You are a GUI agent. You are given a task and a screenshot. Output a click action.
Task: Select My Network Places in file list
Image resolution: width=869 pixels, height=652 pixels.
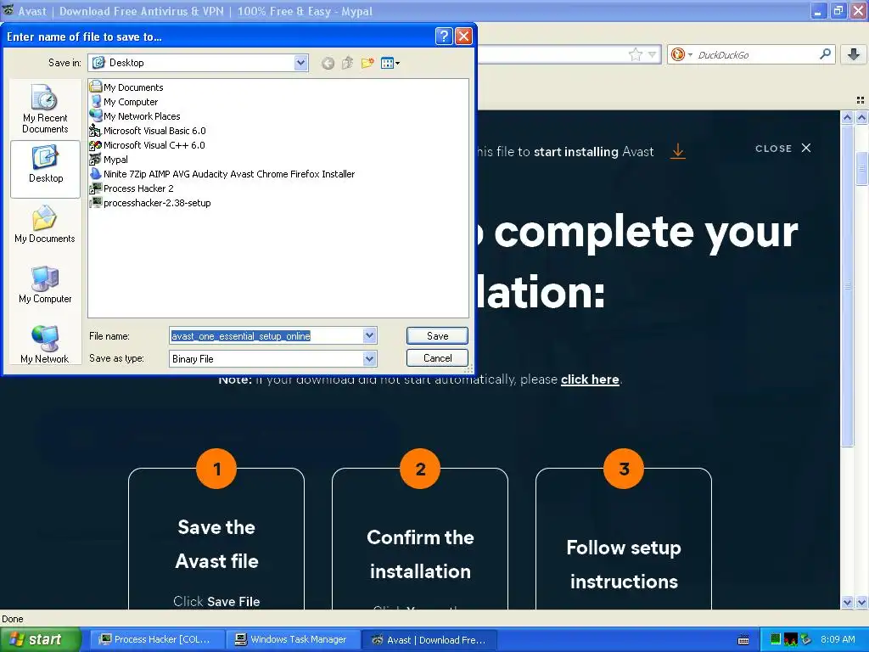(x=135, y=115)
